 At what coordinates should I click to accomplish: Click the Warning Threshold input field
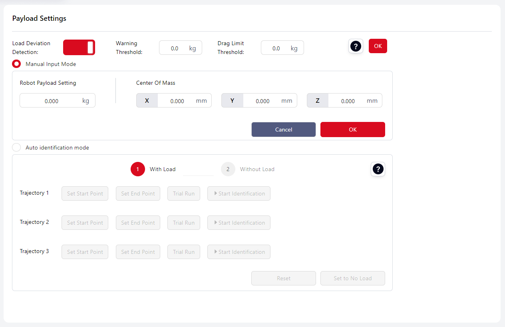(x=175, y=48)
